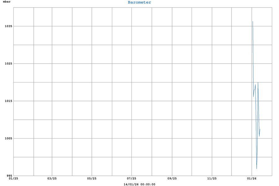279x186 pixels.
Task: Click the 01/25 x-axis date label
Action: [x=13, y=179]
